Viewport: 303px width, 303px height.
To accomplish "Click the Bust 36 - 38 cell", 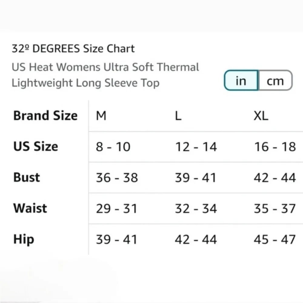I will click(x=117, y=178).
